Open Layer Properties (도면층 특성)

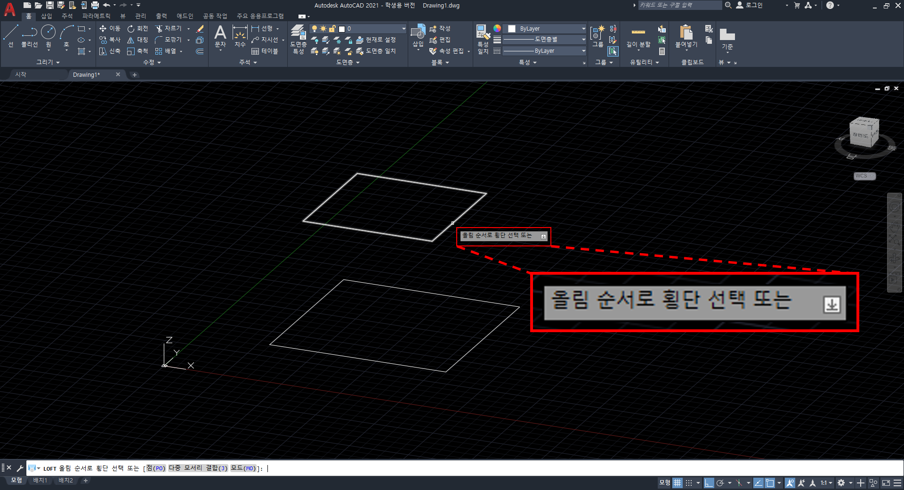pyautogui.click(x=299, y=39)
